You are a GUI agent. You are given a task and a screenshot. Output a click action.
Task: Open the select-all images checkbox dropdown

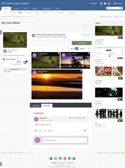coord(89,48)
